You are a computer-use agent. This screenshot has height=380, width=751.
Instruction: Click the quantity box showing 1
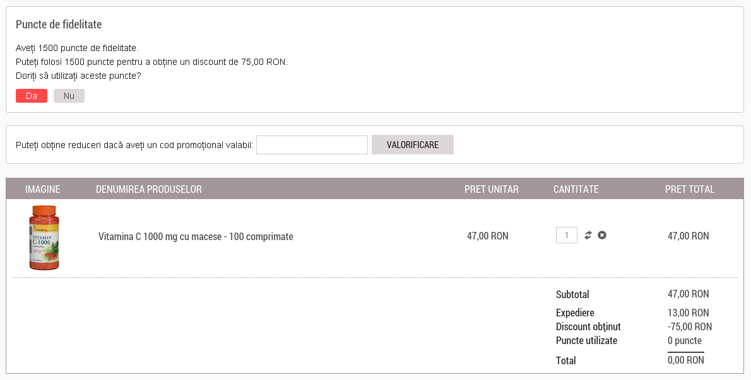[567, 235]
